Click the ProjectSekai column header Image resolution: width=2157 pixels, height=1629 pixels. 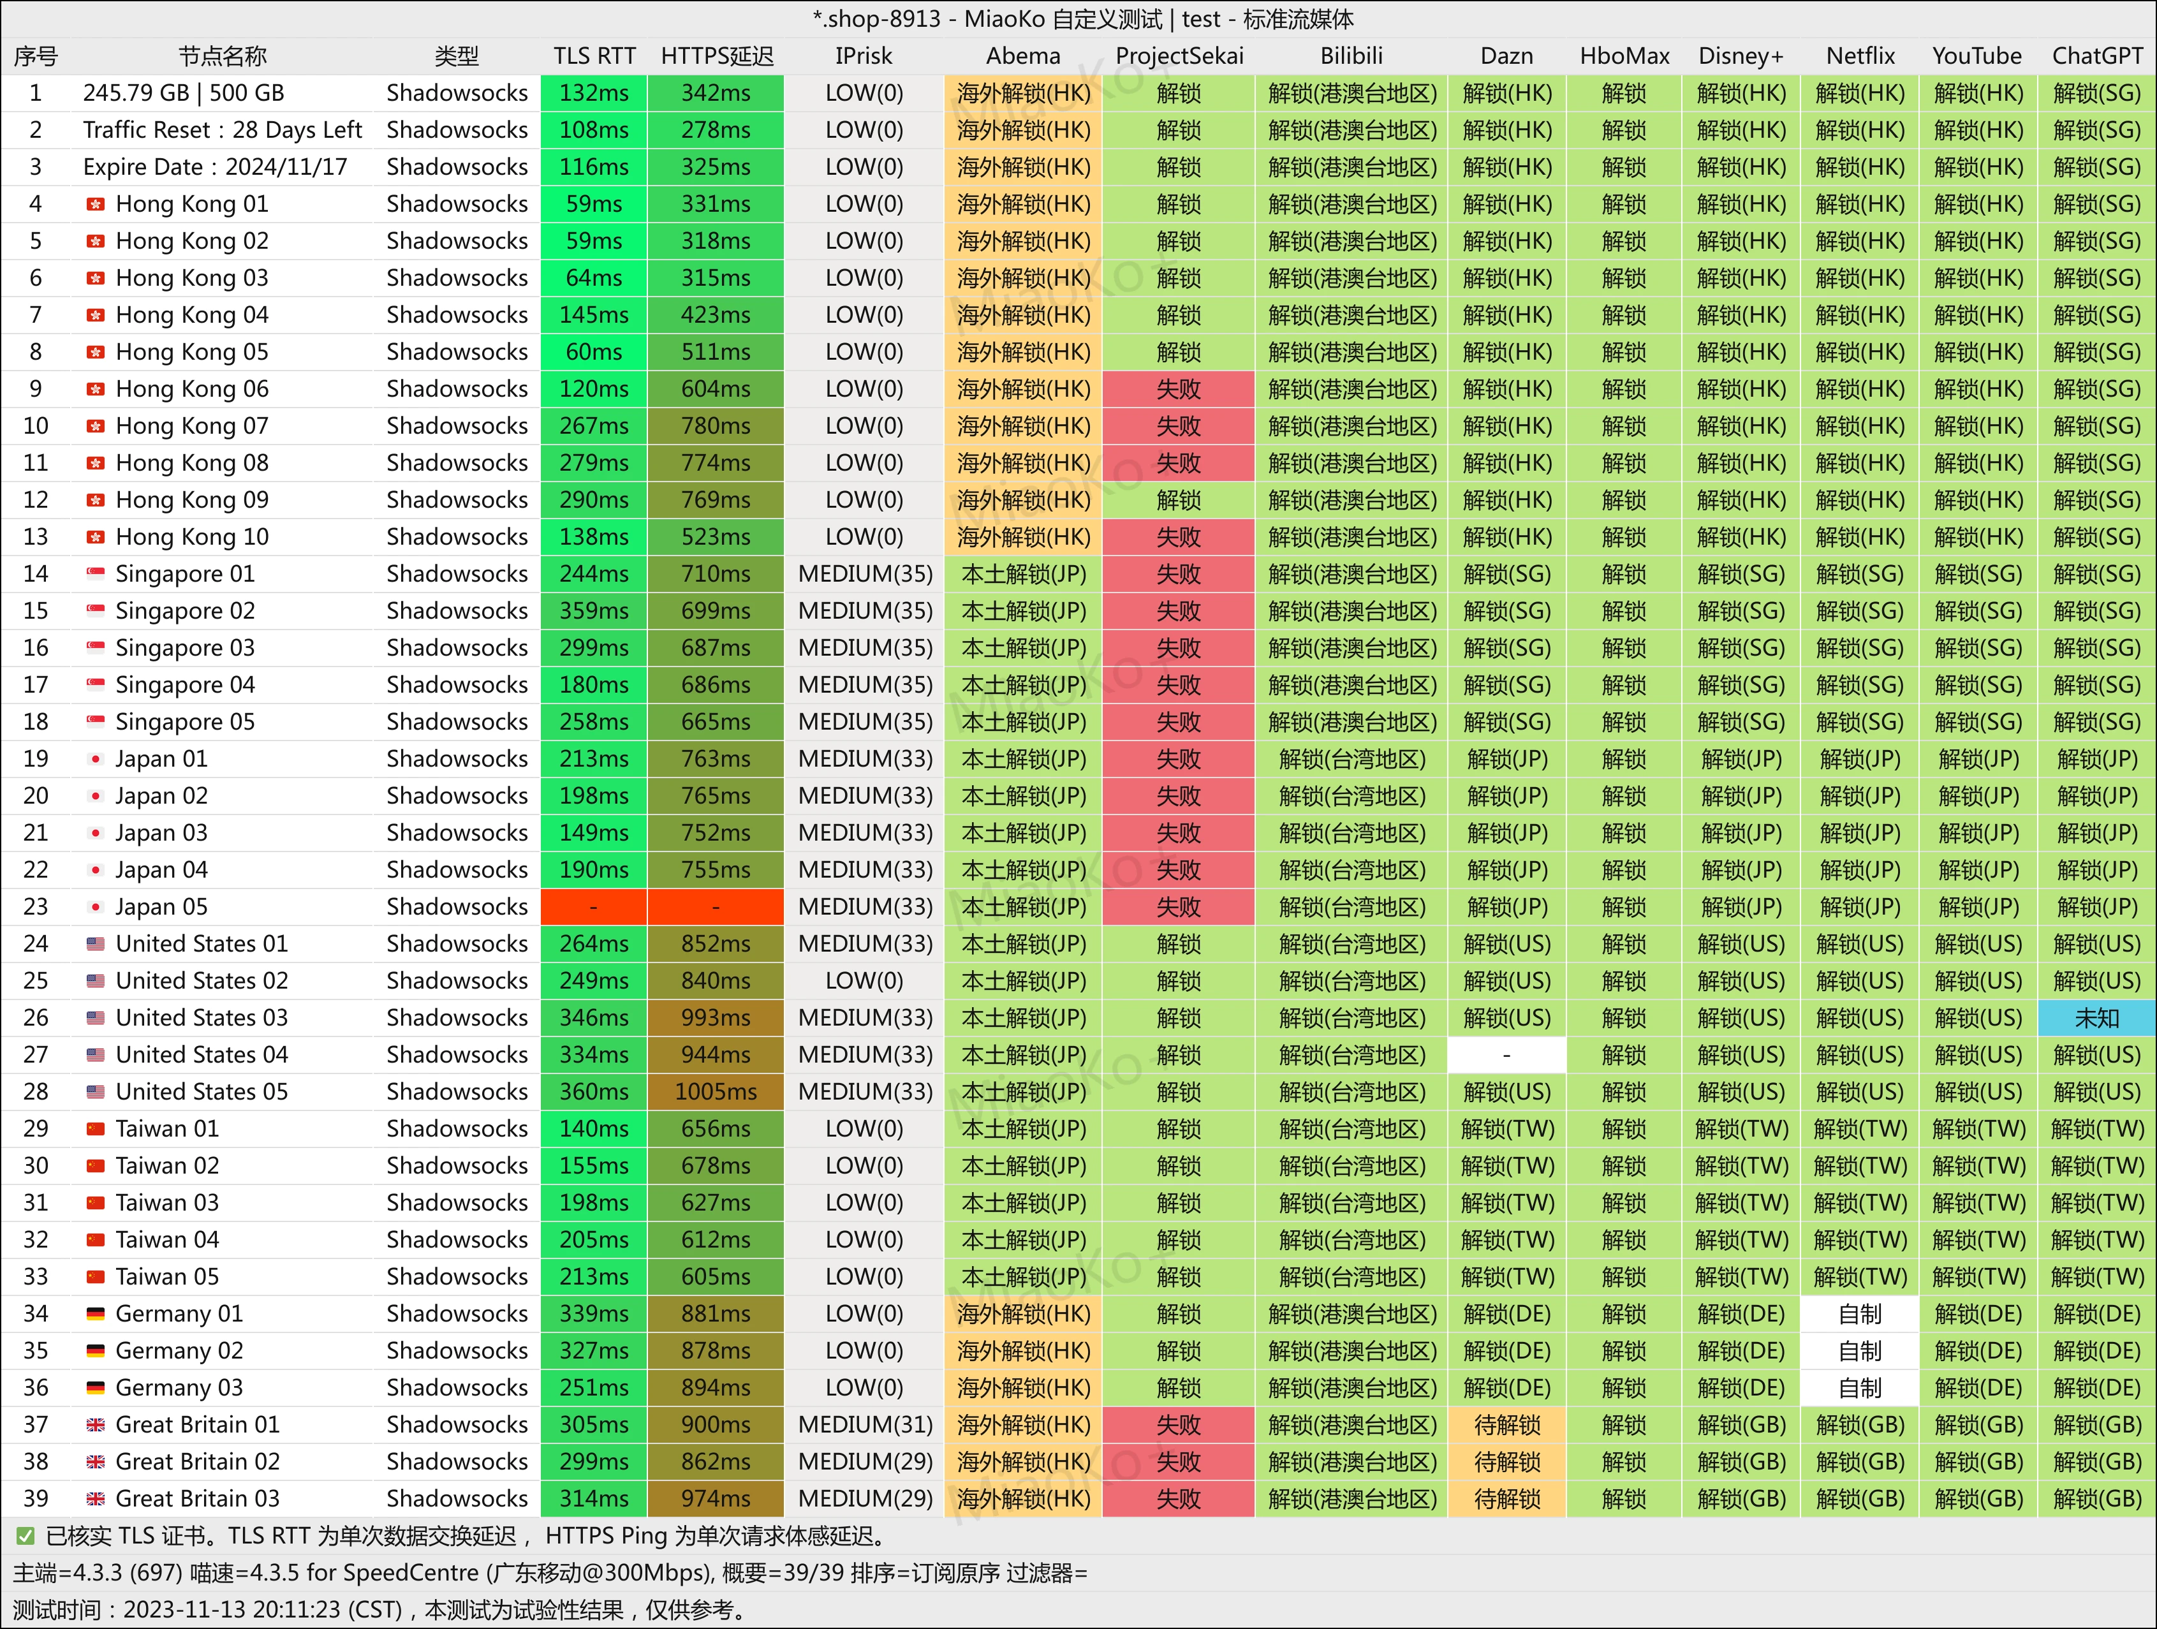coord(1179,57)
